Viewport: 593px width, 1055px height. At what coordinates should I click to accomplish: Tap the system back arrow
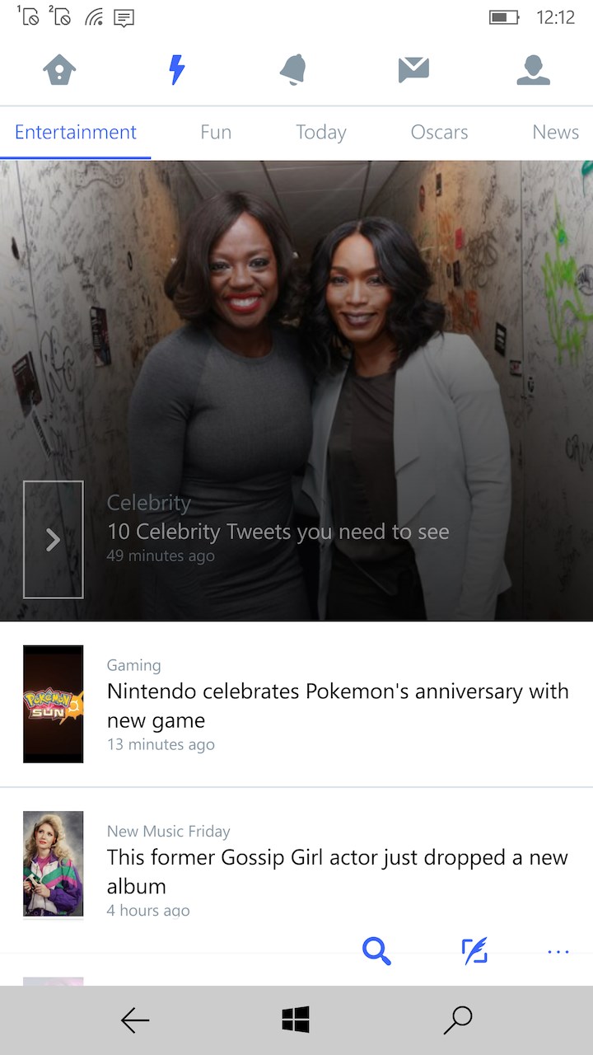pos(135,1020)
